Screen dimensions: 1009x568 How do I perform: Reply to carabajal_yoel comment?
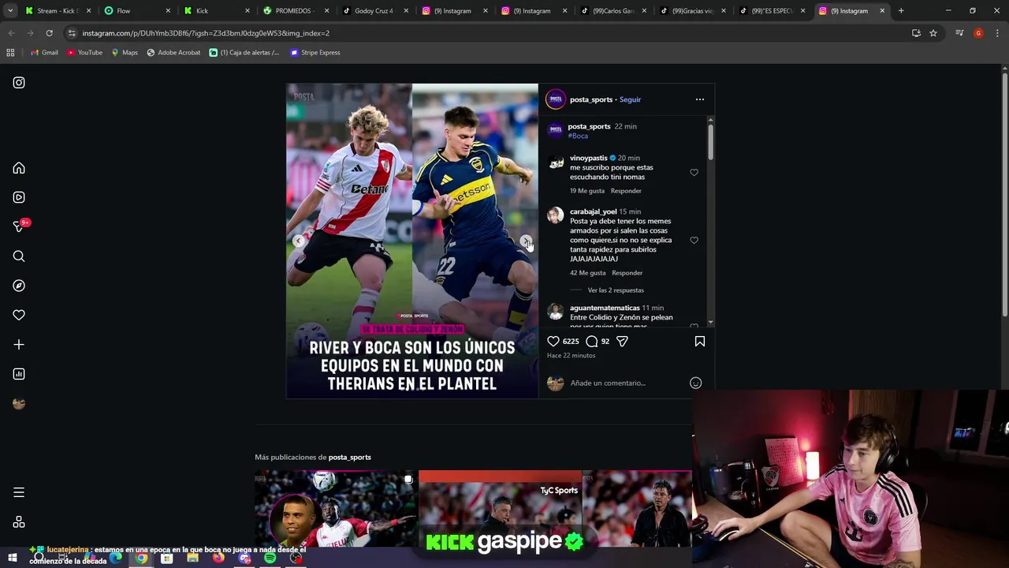point(627,273)
